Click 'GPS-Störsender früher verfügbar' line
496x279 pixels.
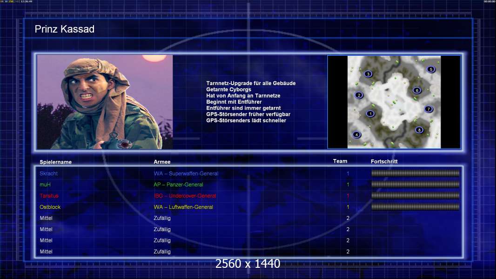[248, 114]
